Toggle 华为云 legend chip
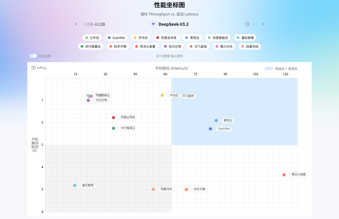The width and height of the screenshot is (339, 219). [x=141, y=38]
